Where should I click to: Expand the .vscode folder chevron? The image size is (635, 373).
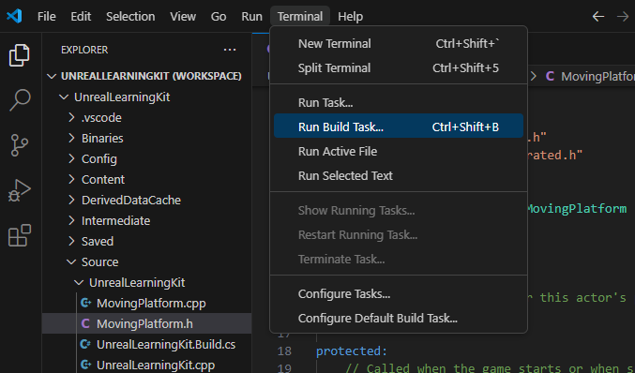coord(71,117)
